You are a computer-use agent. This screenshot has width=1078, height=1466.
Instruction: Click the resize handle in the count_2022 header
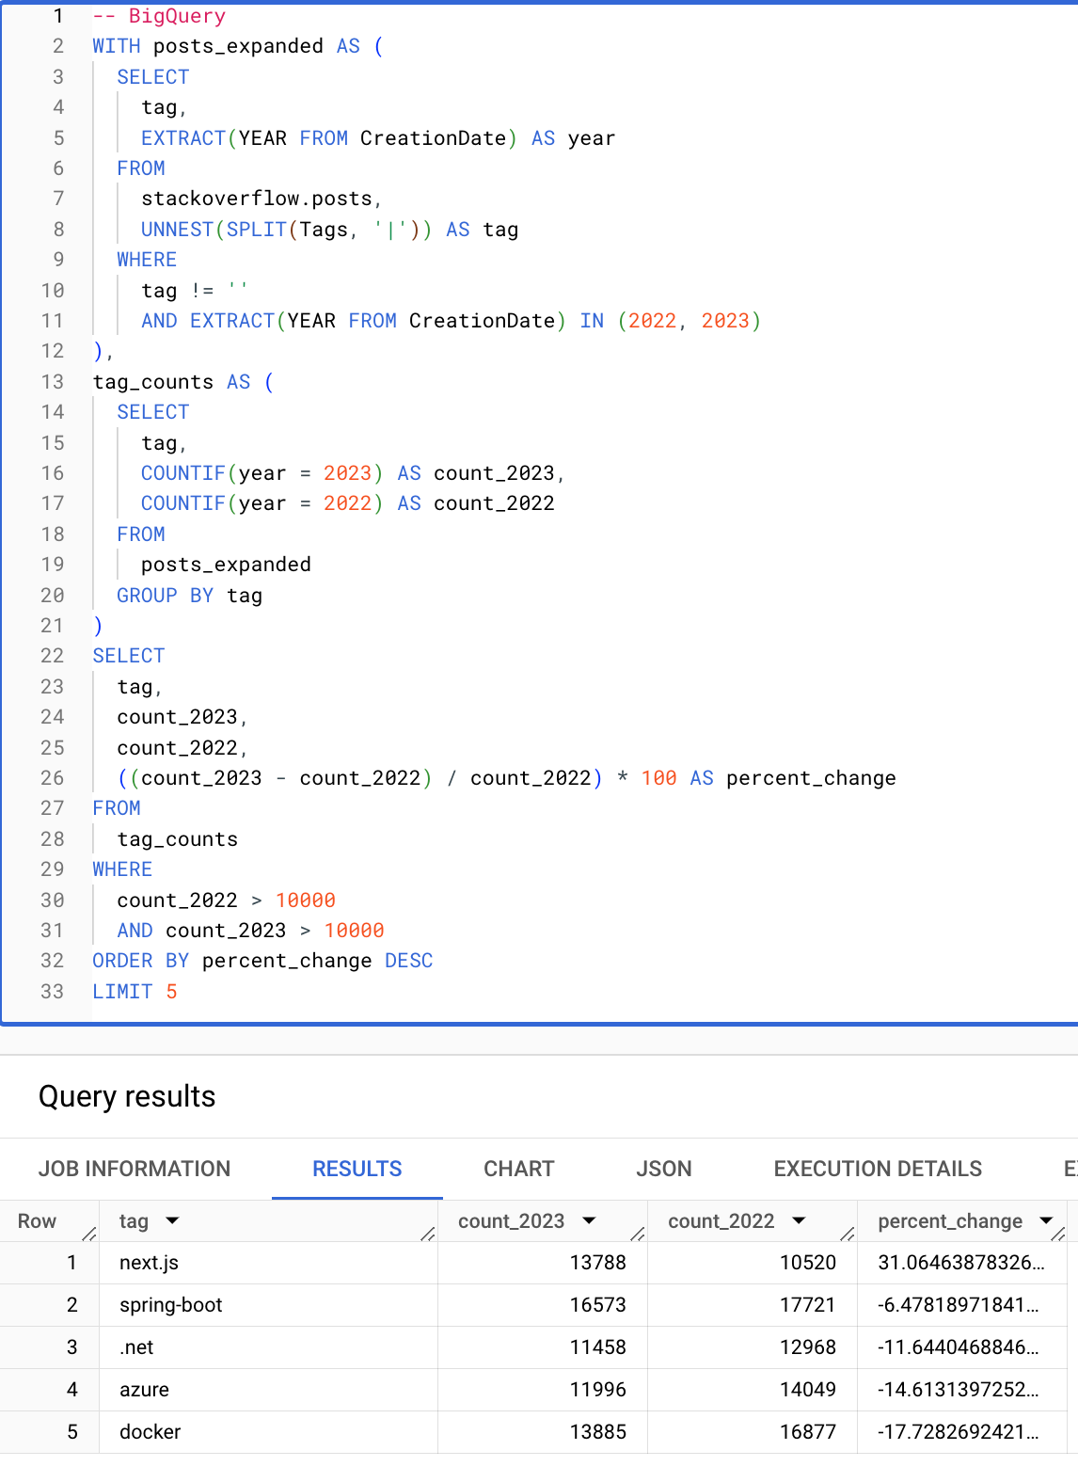[x=846, y=1235]
